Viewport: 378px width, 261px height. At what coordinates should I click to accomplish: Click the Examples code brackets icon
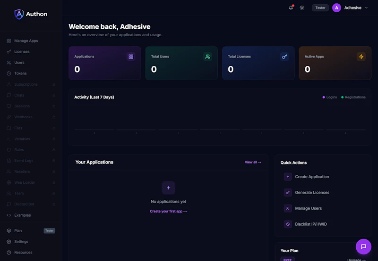pos(9,215)
